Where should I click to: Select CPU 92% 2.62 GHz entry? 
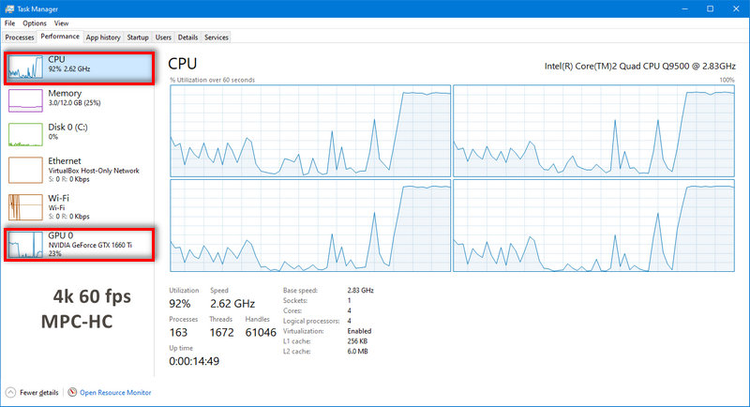tap(80, 68)
